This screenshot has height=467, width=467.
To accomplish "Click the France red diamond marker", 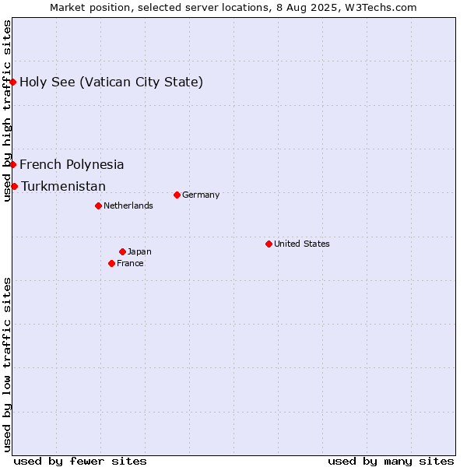I will (x=111, y=264).
